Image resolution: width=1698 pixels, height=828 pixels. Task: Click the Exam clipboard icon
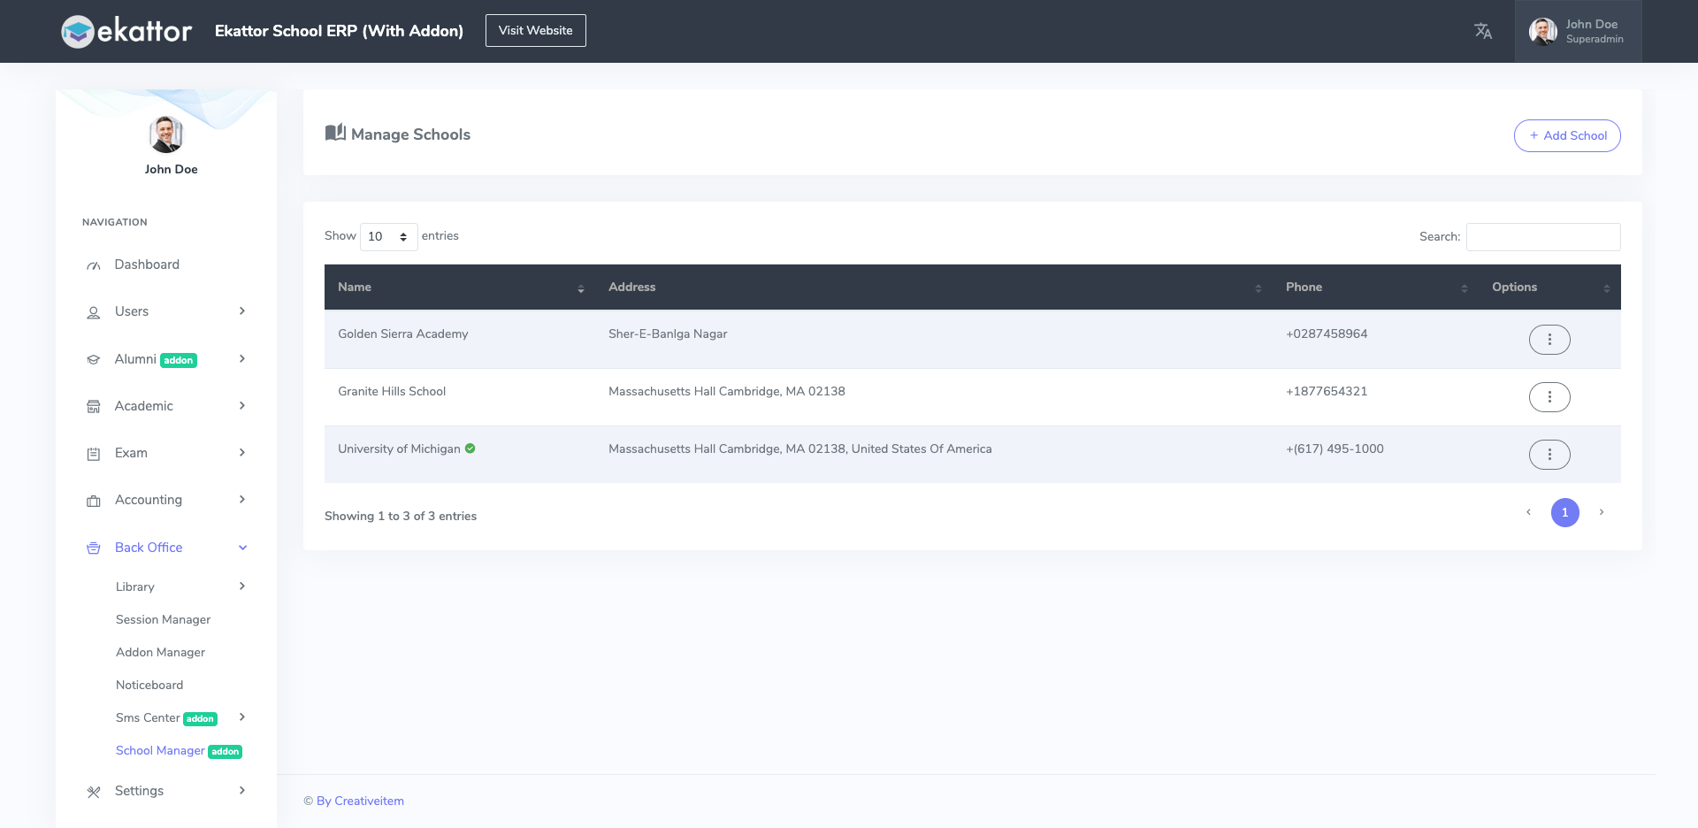[93, 453]
